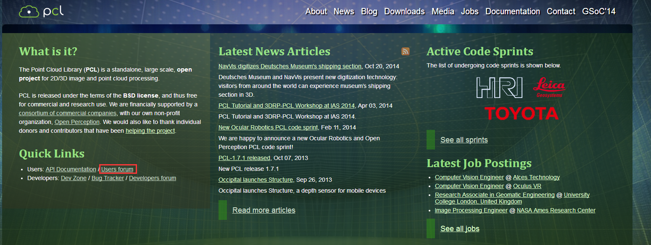Screen dimensions: 651x245
Task: Open the RSS feed icon
Action: point(406,52)
